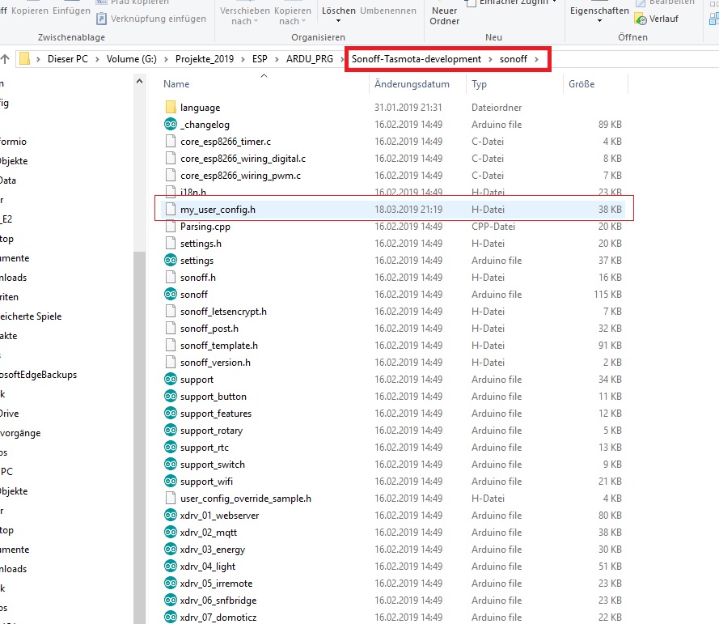Click the Verlauf history icon
Image resolution: width=719 pixels, height=624 pixels.
click(641, 19)
